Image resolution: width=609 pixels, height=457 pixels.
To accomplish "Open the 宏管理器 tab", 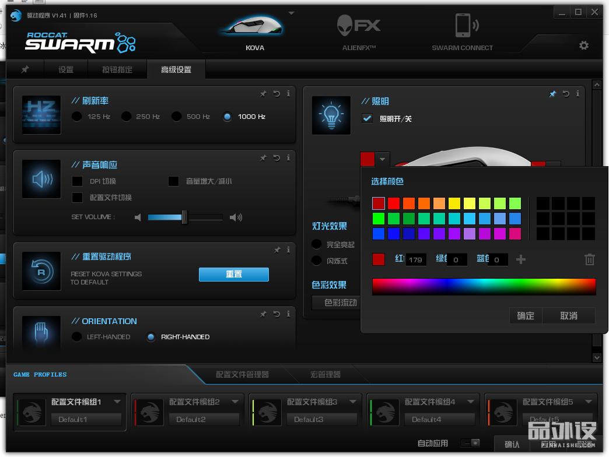I will [325, 375].
